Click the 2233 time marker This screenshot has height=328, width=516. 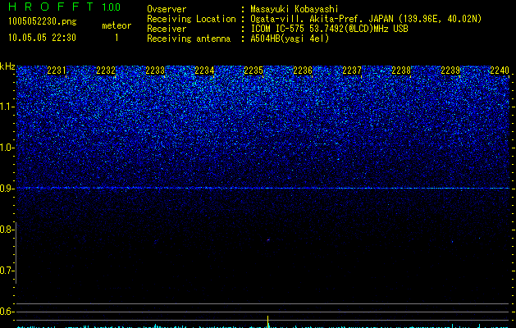pyautogui.click(x=155, y=71)
